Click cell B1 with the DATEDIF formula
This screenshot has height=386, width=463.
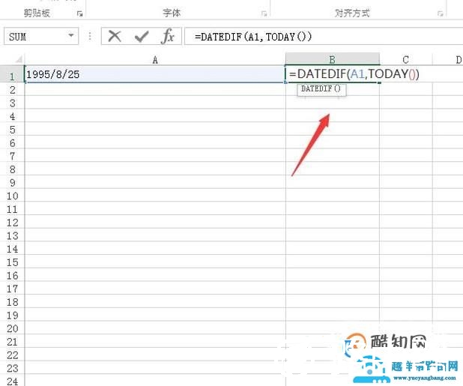[x=332, y=75]
